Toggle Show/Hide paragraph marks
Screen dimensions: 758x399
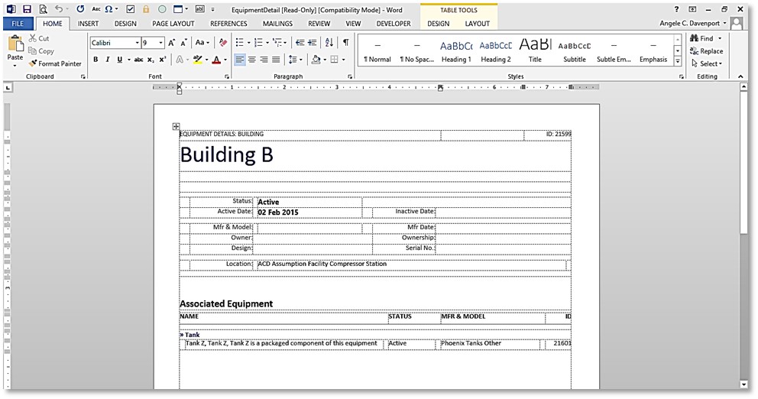tap(346, 43)
